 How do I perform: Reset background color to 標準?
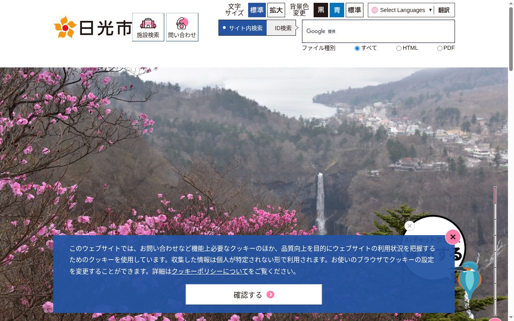(x=355, y=10)
